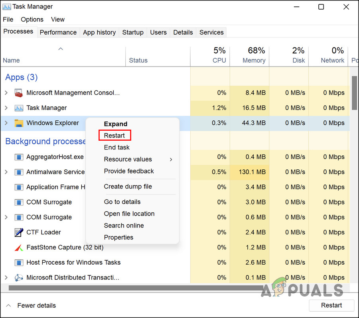This screenshot has height=318, width=359.
Task: Click the Task Manager app icon
Action: pyautogui.click(x=19, y=108)
